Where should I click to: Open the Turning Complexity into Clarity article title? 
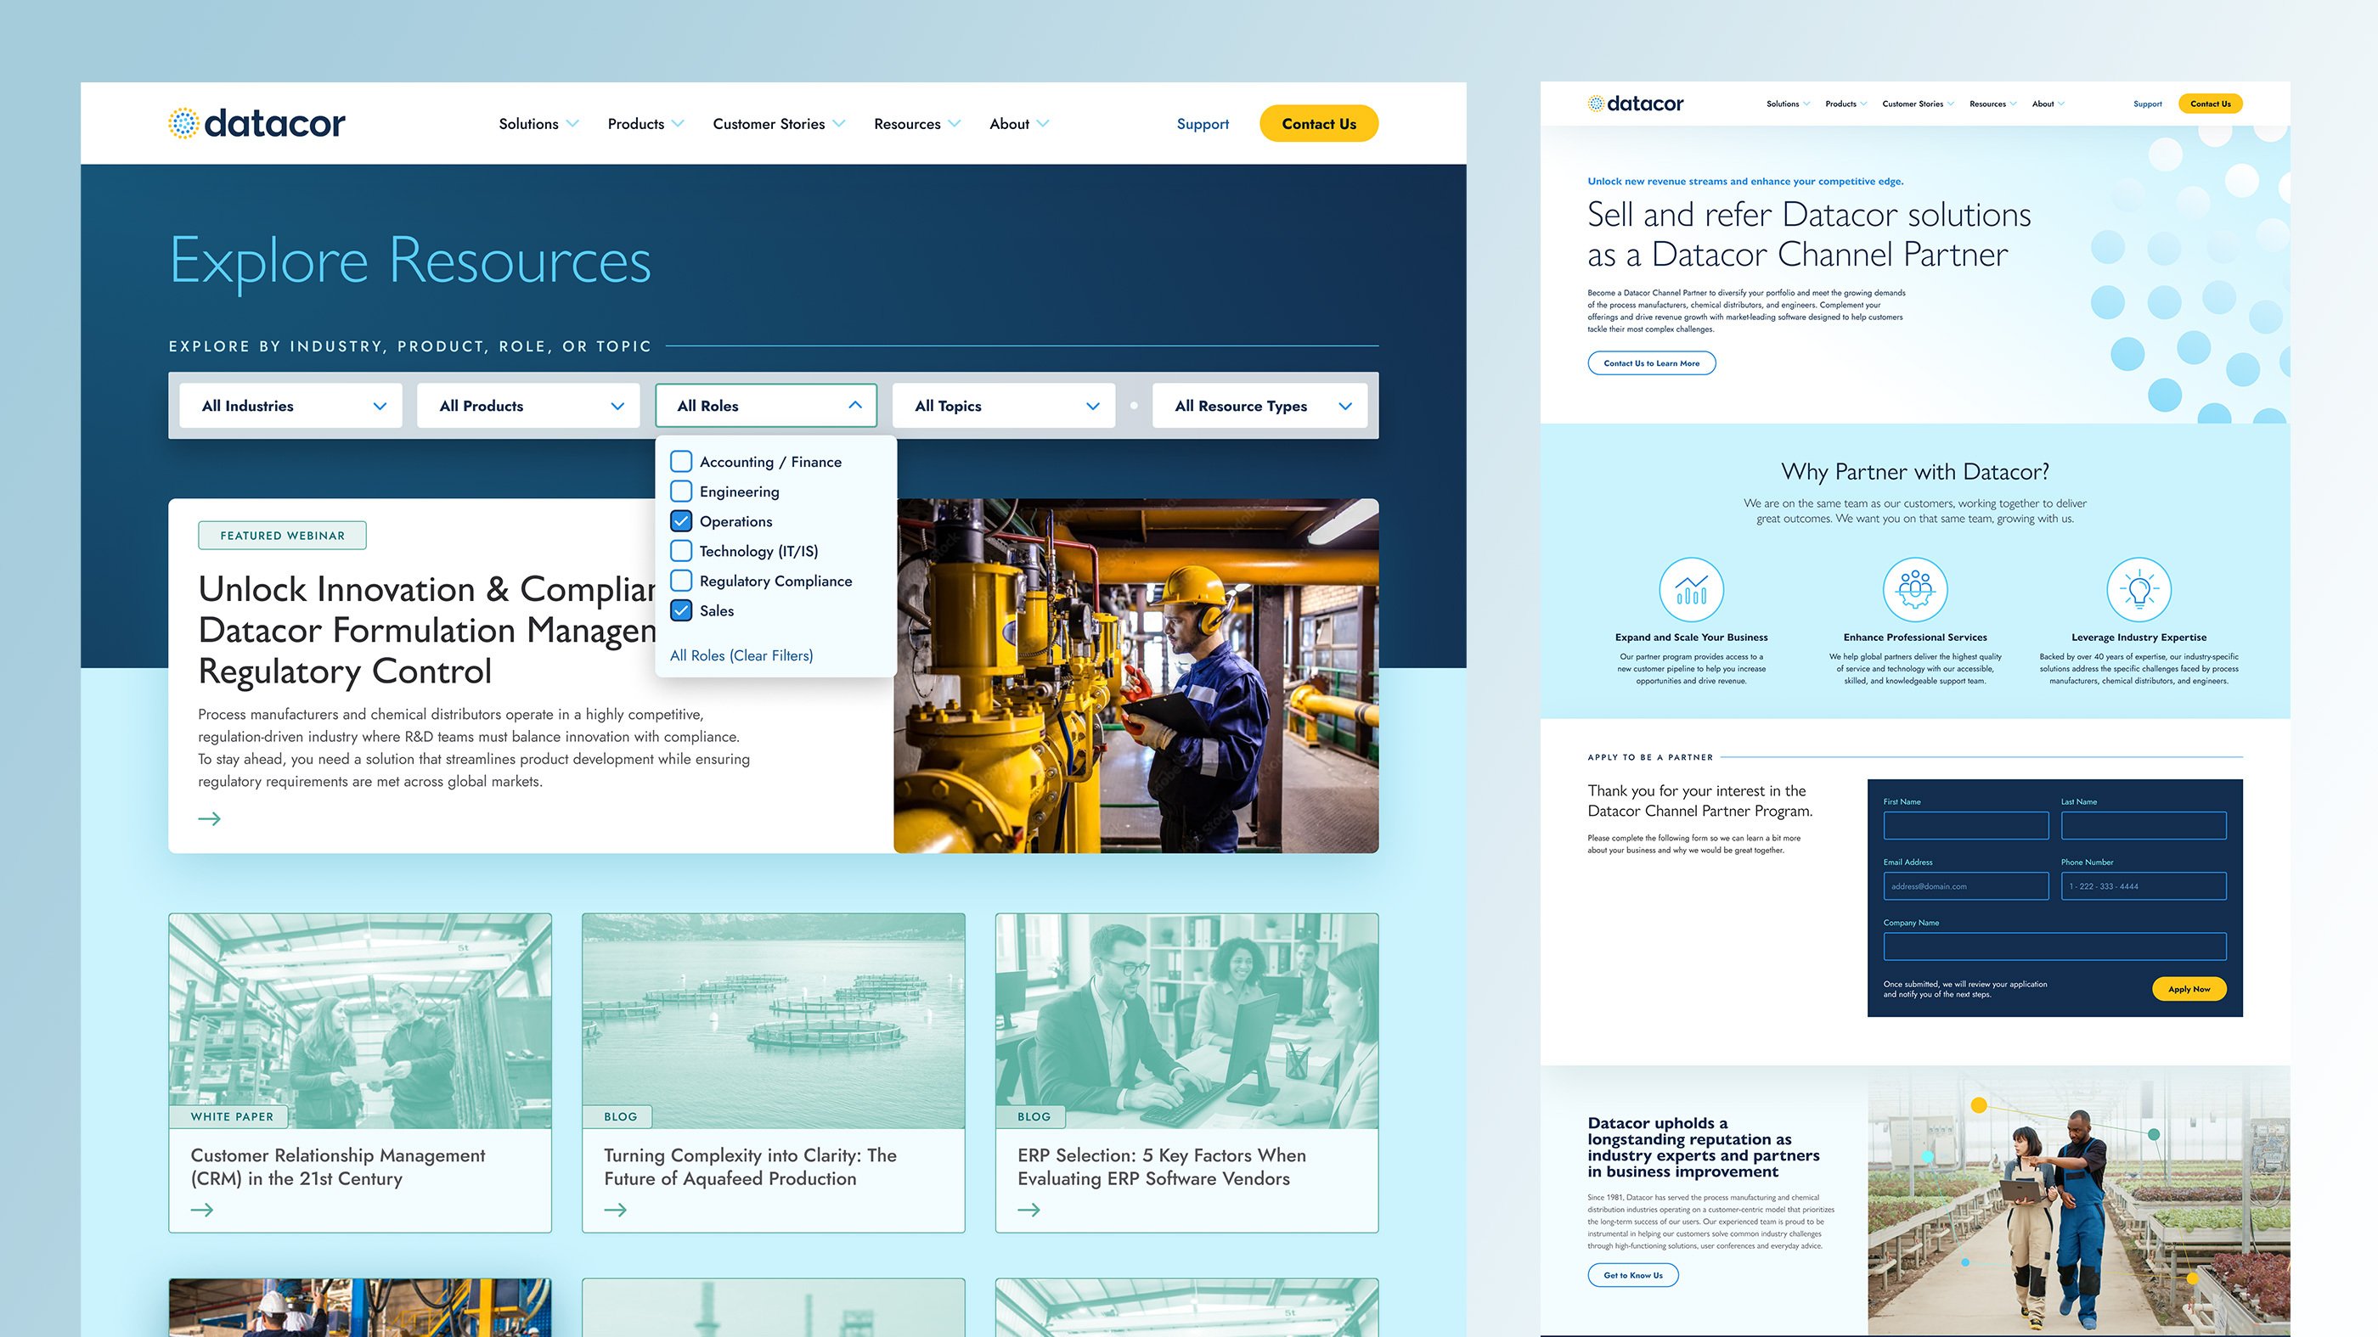(x=751, y=1166)
